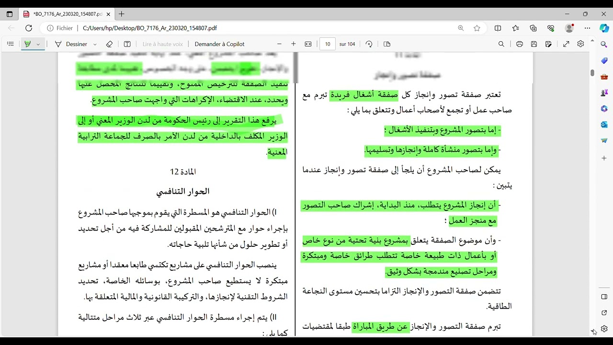Click the highlighted phrase عن طريق المباراة
The image size is (613, 345).
click(x=380, y=327)
